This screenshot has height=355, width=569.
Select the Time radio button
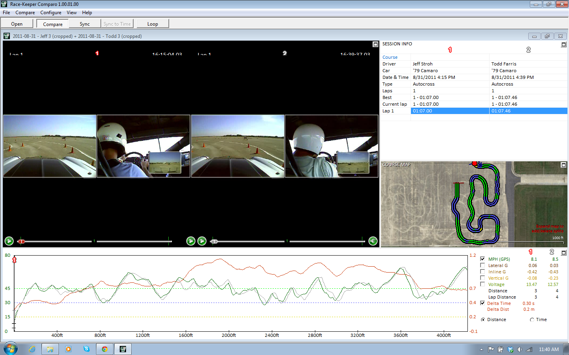coord(532,319)
